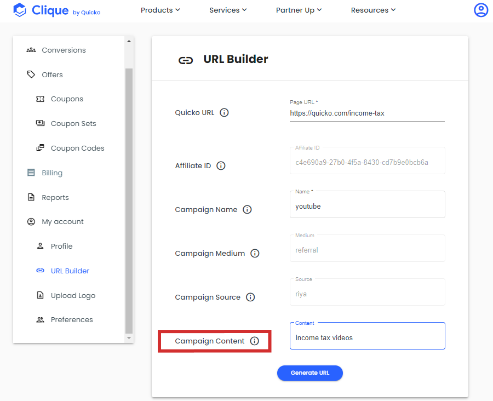Open the user account avatar icon
Screen dimensions: 493x401
click(481, 10)
